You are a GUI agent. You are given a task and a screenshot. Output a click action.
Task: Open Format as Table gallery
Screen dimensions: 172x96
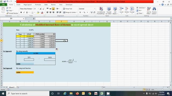tap(109, 11)
